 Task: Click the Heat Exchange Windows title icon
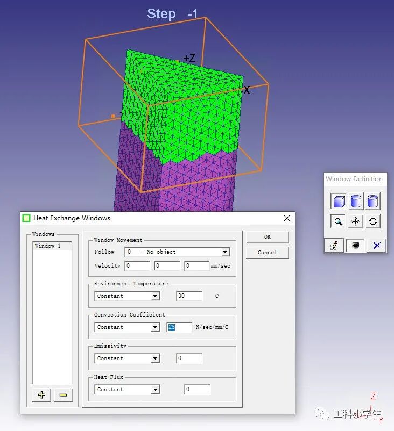[x=26, y=218]
